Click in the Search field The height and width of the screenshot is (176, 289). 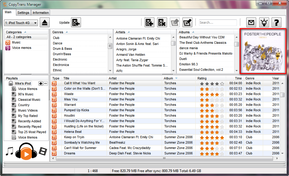pyautogui.click(x=218, y=22)
